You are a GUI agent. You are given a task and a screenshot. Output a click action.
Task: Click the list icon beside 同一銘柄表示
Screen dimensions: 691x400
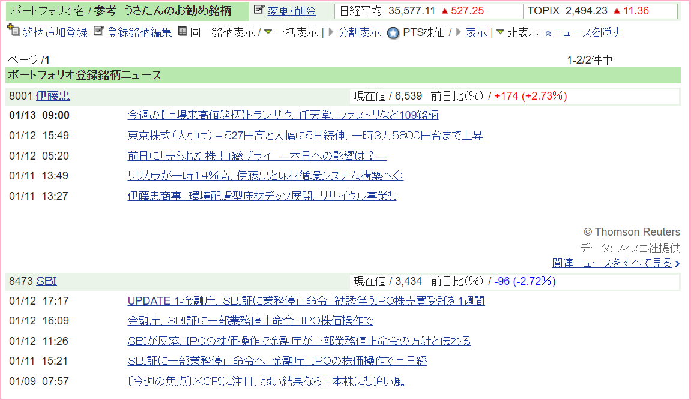pos(183,31)
